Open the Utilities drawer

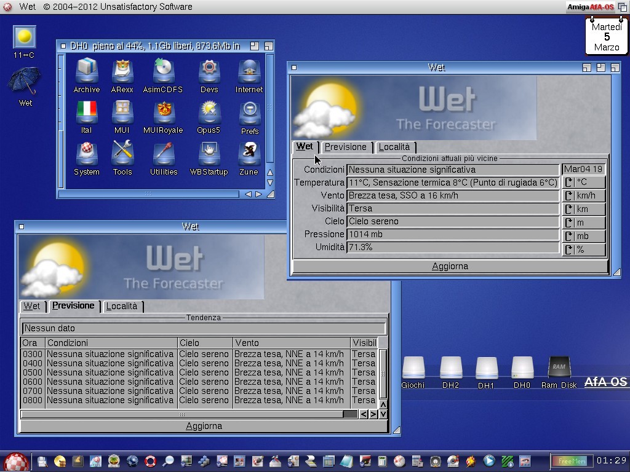tap(163, 156)
